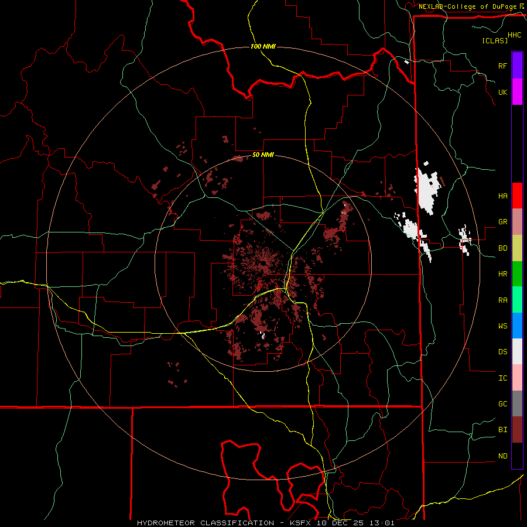Viewport: 527px width, 527px height.
Task: Click the 'UK' legend label
Action: point(502,92)
